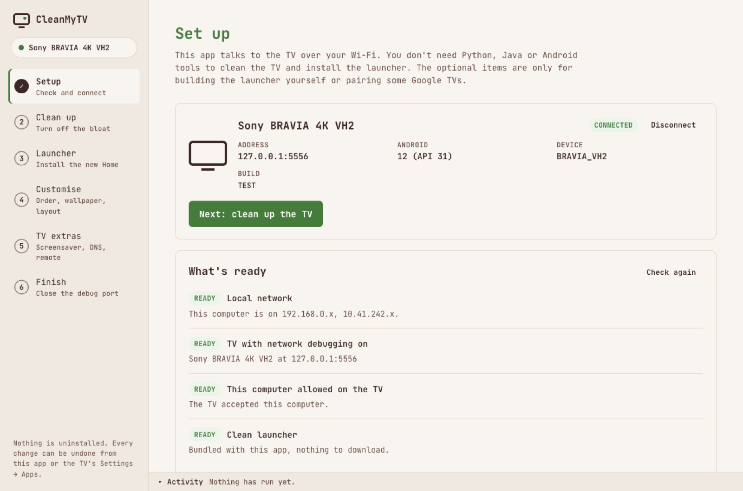Click the Set up page heading

tap(202, 33)
